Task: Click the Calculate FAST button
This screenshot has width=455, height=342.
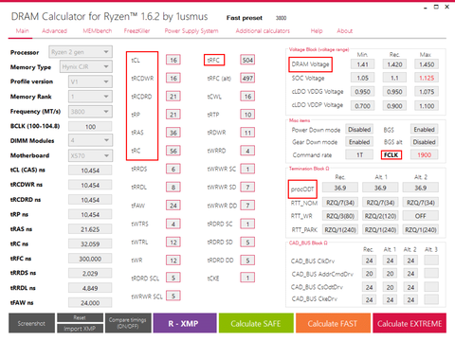Action: tap(333, 323)
